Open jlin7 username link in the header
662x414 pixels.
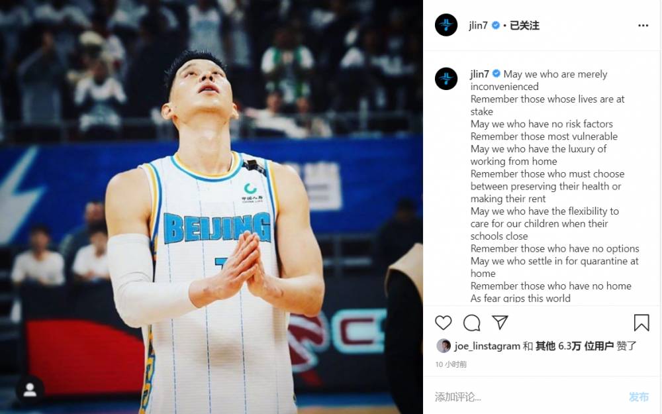pyautogui.click(x=479, y=26)
